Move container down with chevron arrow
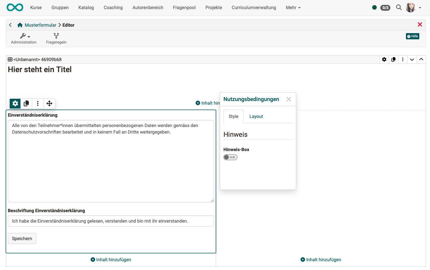This screenshot has height=270, width=430. [x=412, y=59]
